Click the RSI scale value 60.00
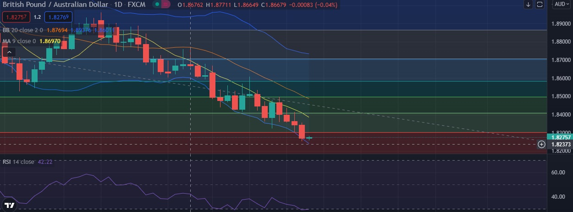 (x=557, y=173)
